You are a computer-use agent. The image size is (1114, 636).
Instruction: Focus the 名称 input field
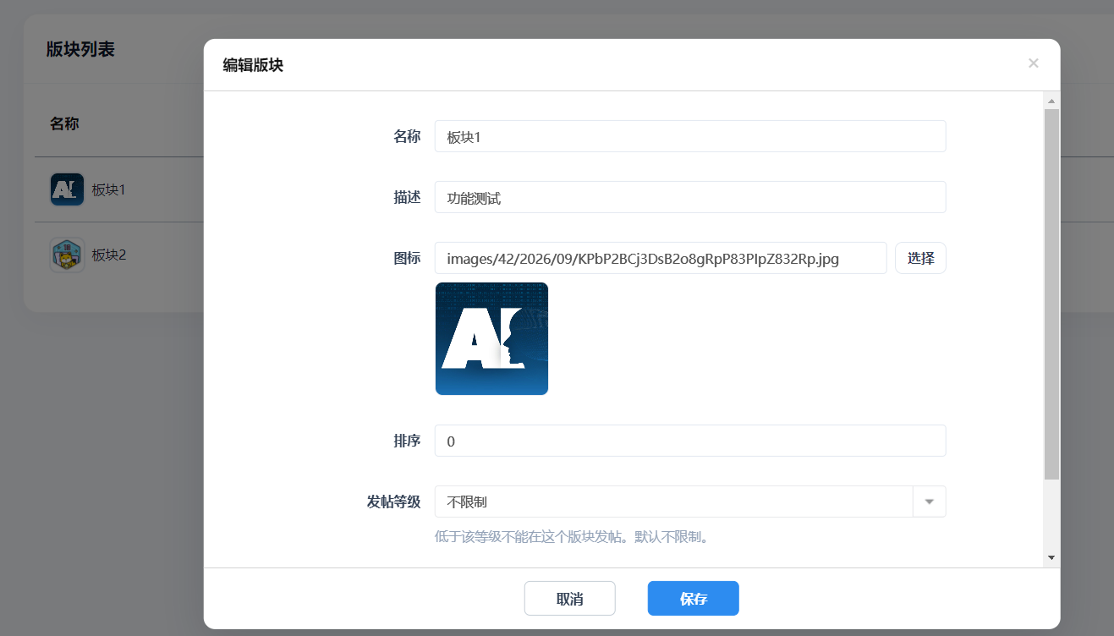690,136
